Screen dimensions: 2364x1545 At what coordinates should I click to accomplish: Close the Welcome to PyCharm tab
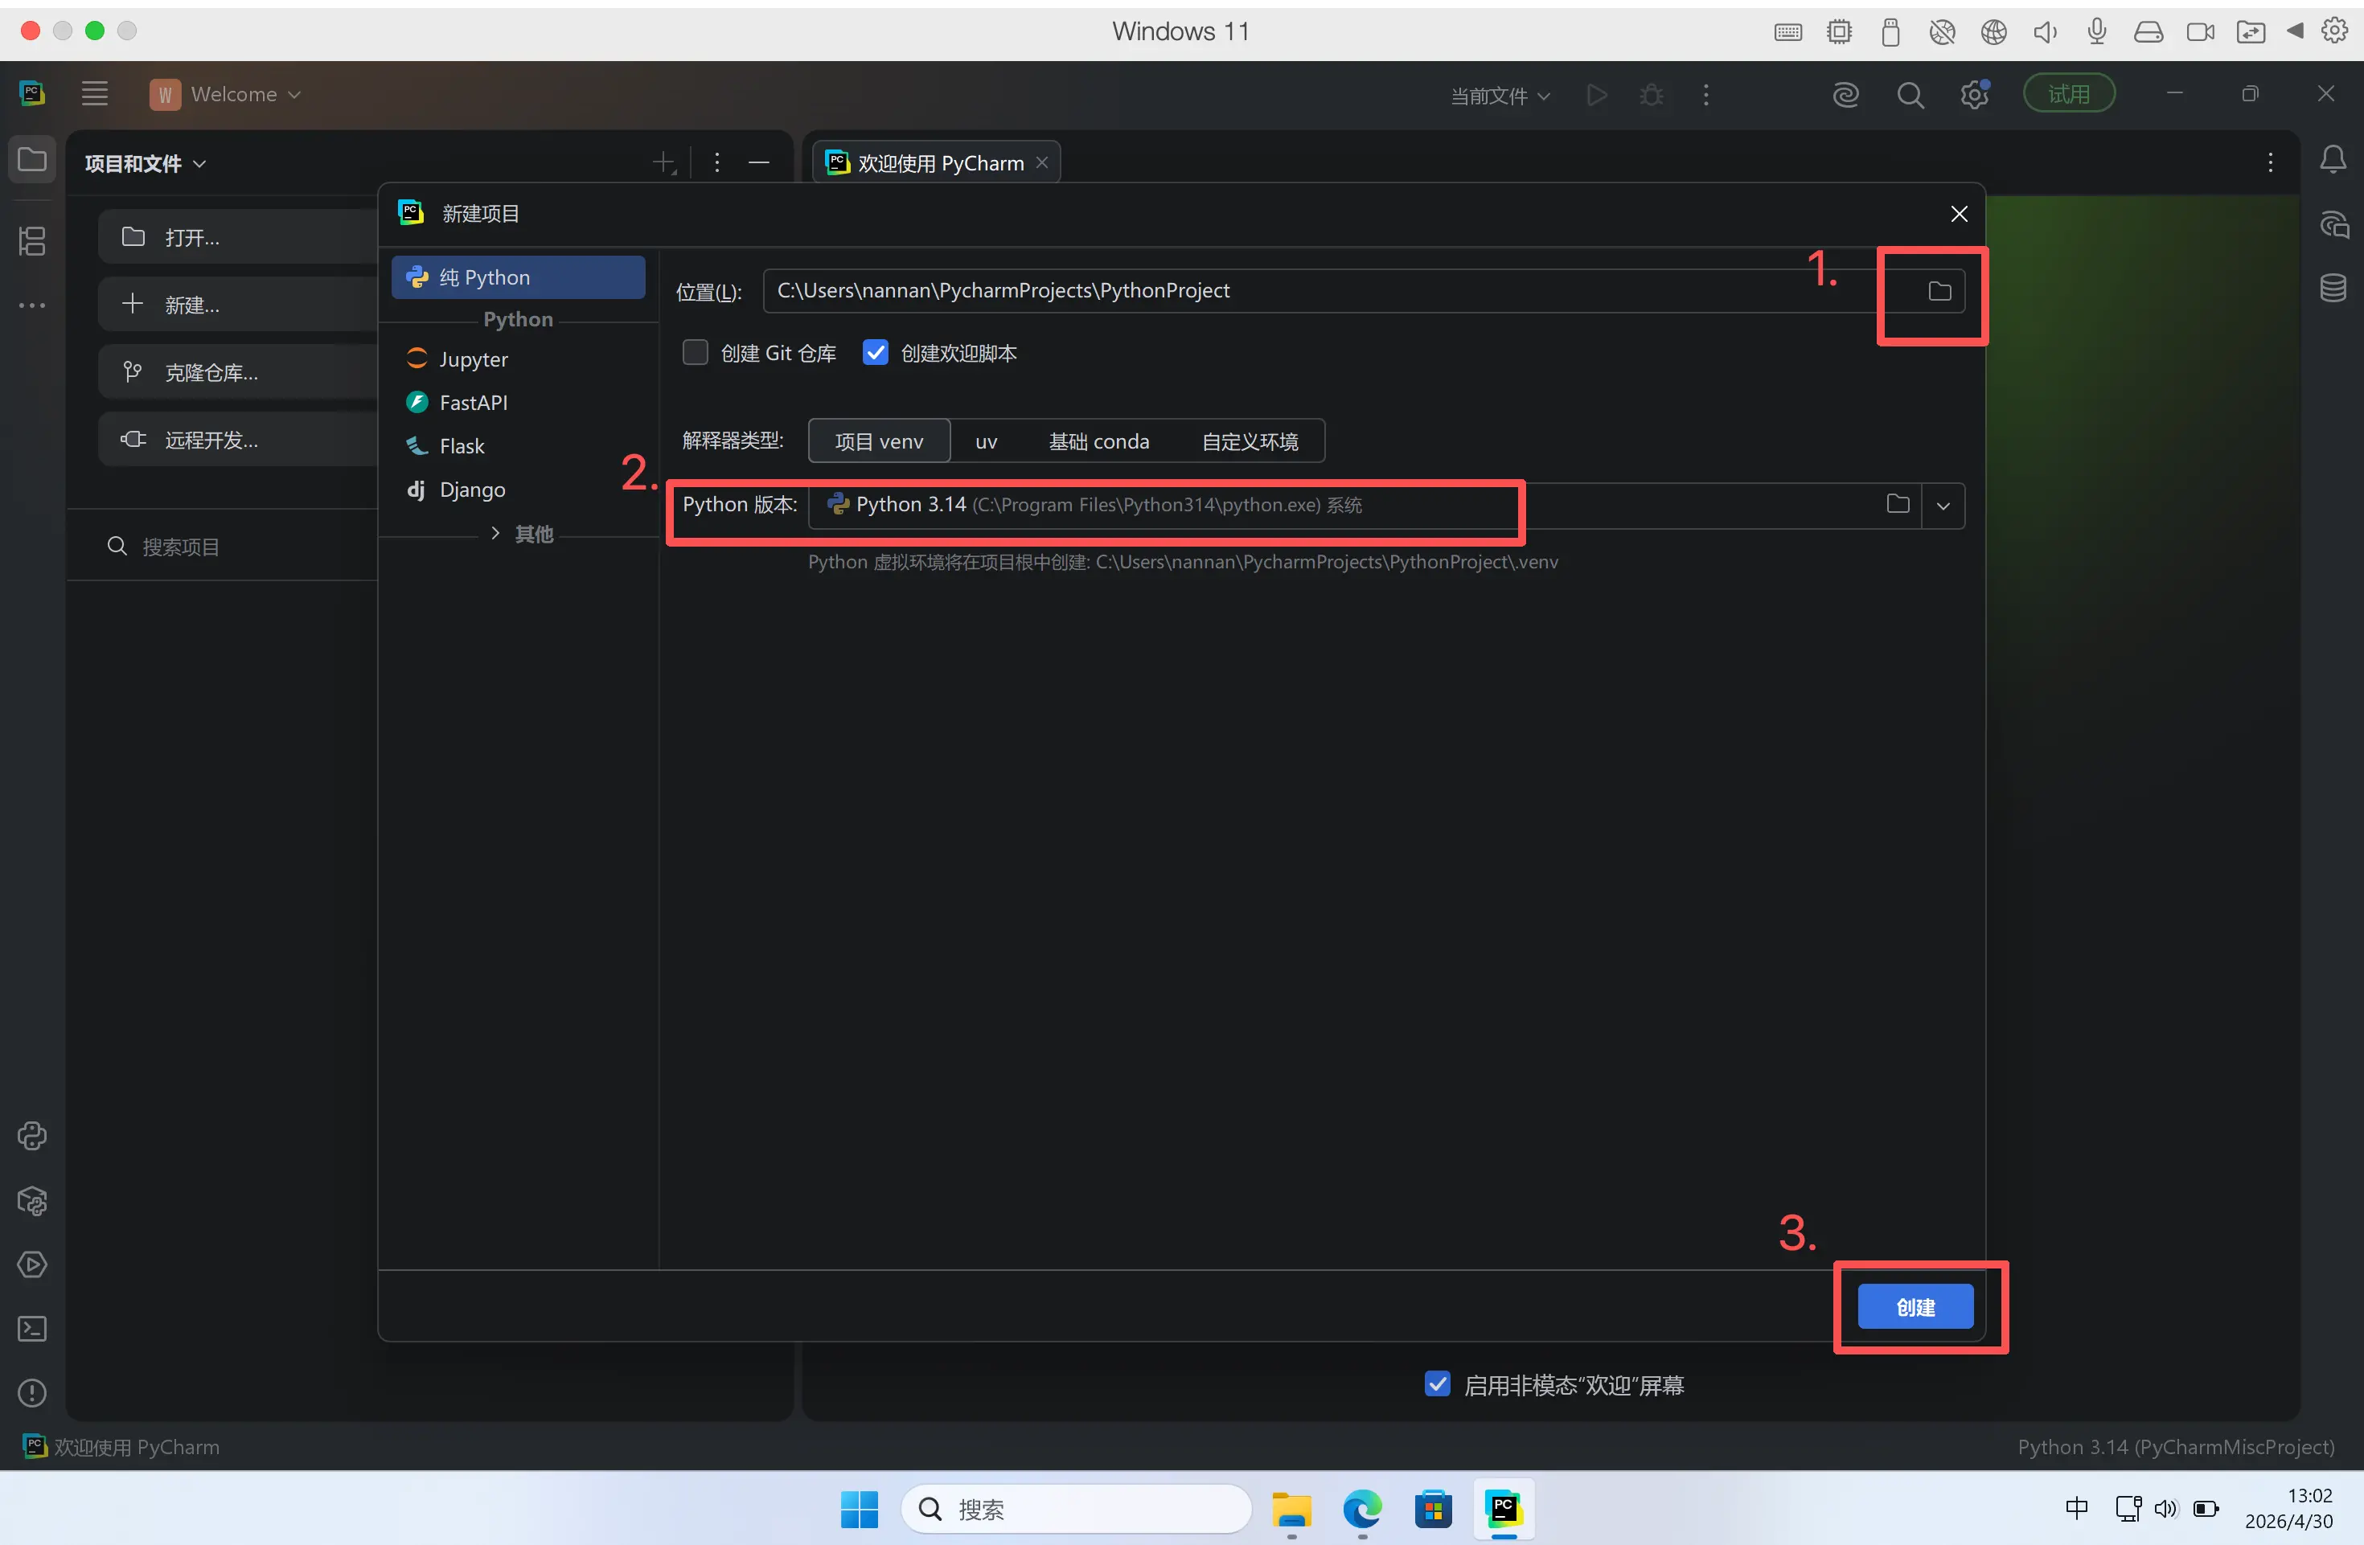coord(1042,162)
